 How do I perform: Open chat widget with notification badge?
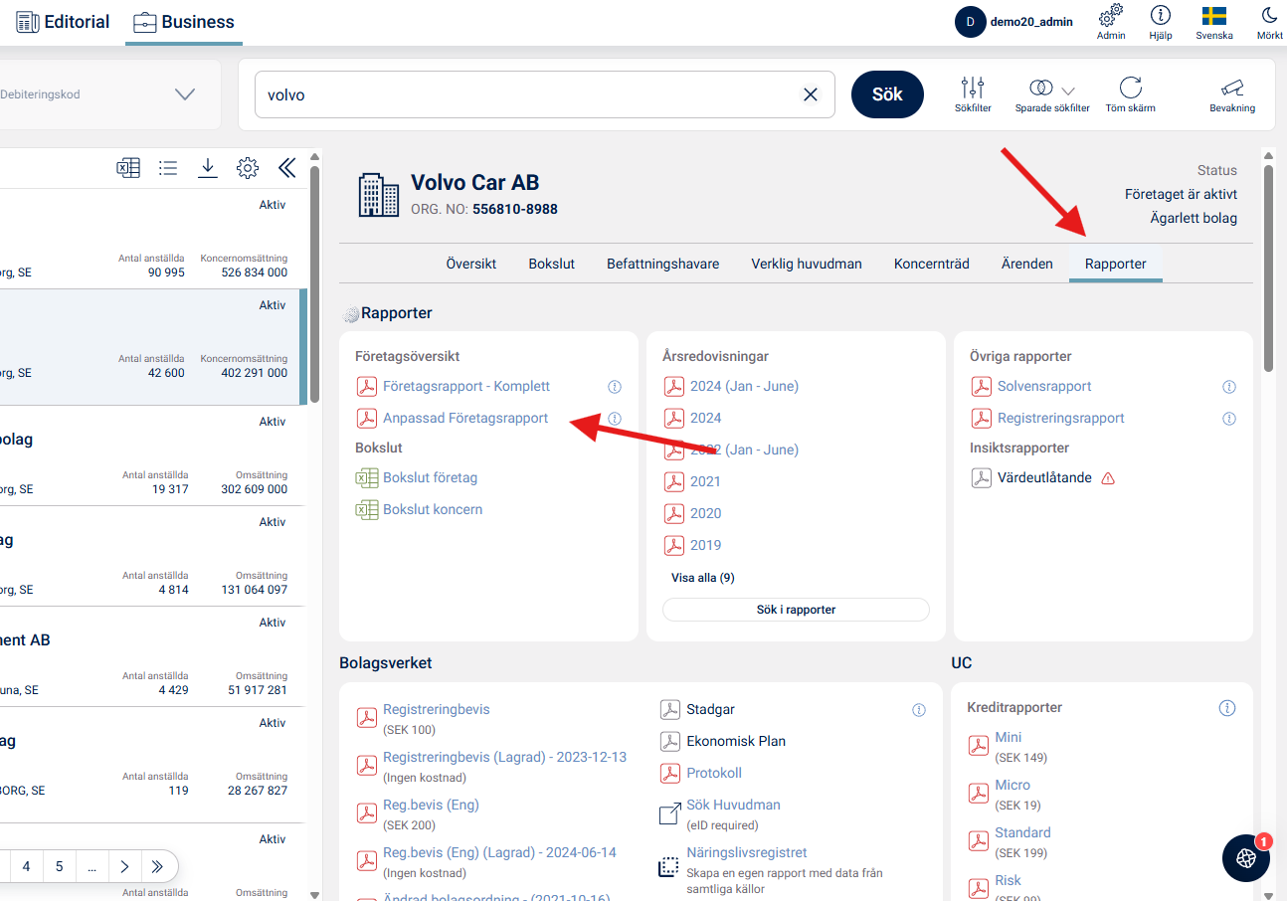pyautogui.click(x=1246, y=857)
